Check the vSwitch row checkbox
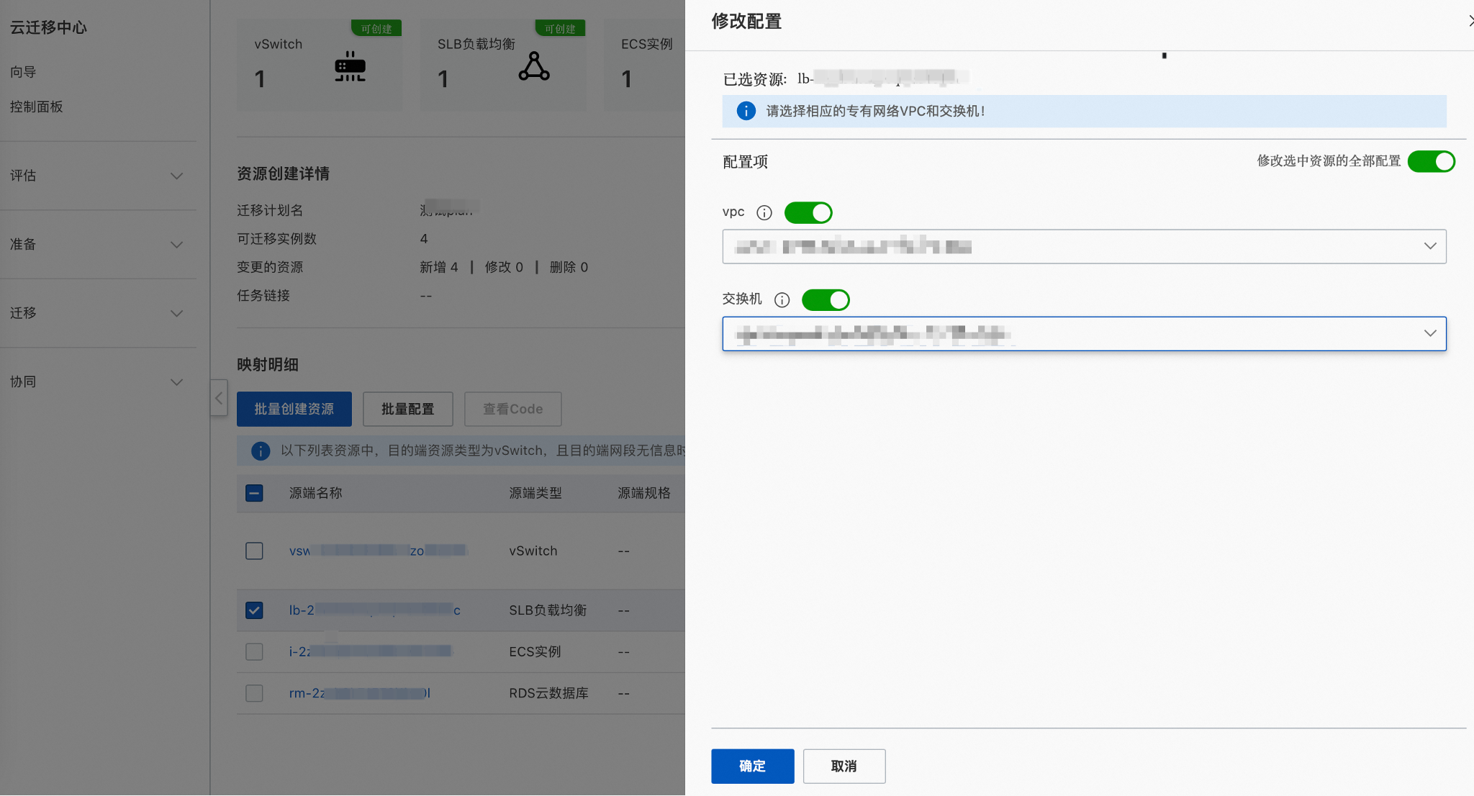Viewport: 1474px width, 796px height. pos(254,551)
